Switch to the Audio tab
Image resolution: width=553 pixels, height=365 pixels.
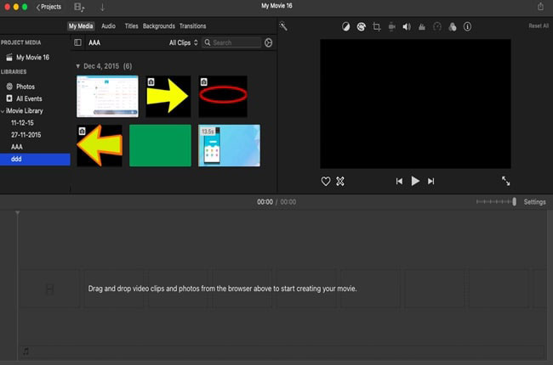pos(108,26)
